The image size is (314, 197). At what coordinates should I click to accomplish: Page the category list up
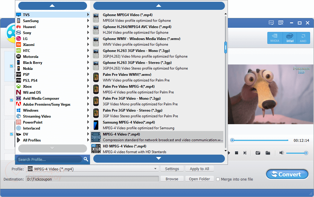52,6
